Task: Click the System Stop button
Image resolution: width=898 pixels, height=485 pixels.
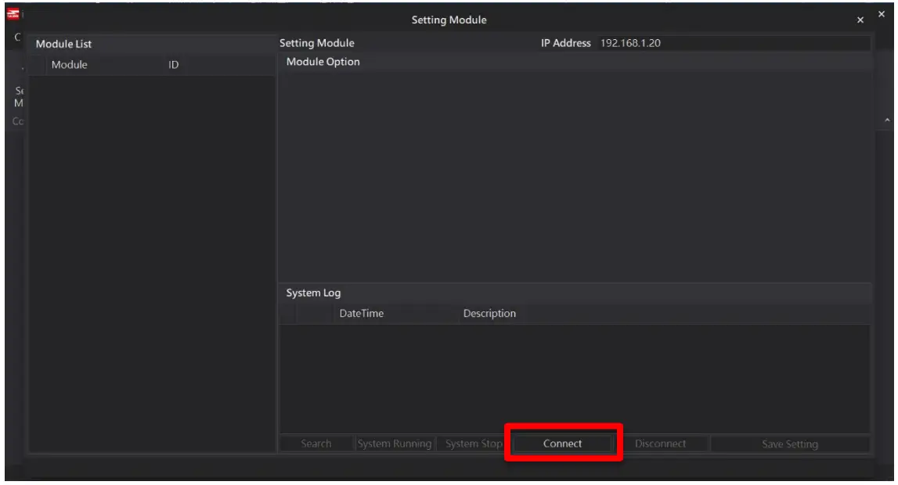Action: [474, 444]
